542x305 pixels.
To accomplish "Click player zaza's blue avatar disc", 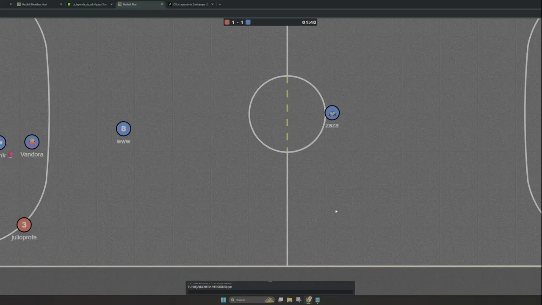I will coord(332,113).
